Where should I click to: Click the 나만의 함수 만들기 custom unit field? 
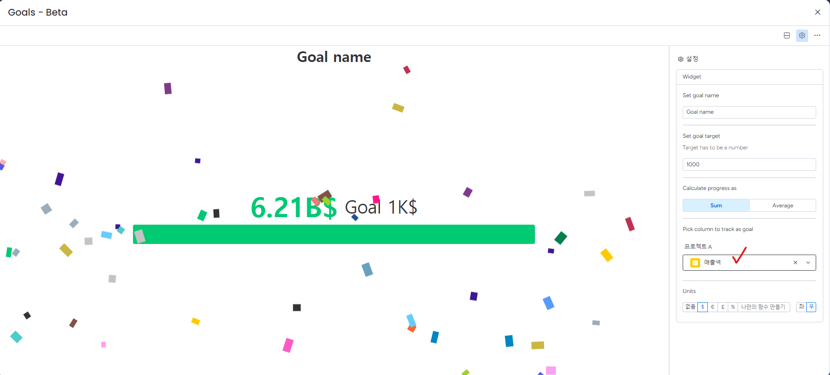tap(763, 307)
